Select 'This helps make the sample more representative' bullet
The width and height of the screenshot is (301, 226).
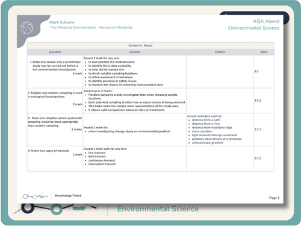coord(134,106)
